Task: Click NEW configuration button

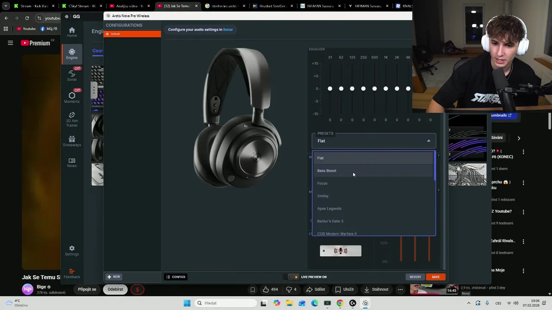Action: pos(114,277)
